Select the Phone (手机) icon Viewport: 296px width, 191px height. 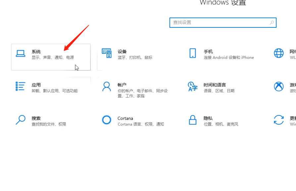tap(192, 53)
